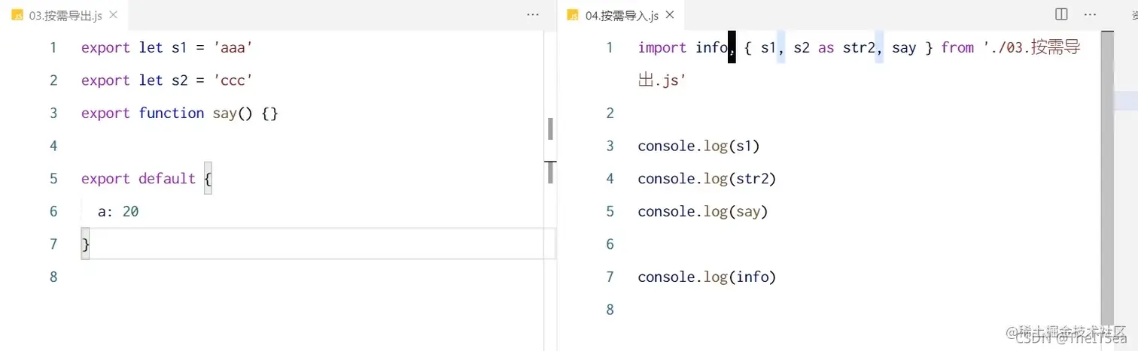This screenshot has width=1138, height=351.
Task: Click line number 1 in left editor
Action: 53,47
